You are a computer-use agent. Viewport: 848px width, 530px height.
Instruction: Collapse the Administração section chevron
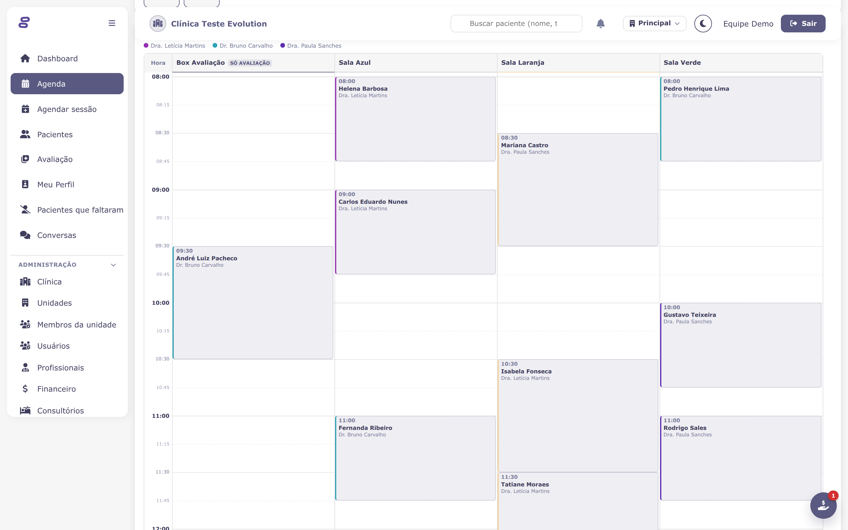tap(113, 265)
